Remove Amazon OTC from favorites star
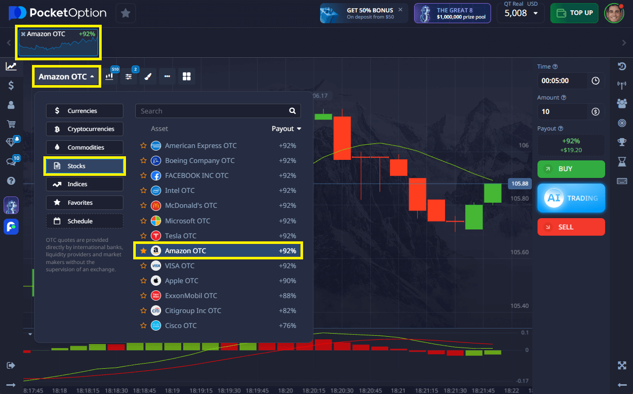 [144, 251]
